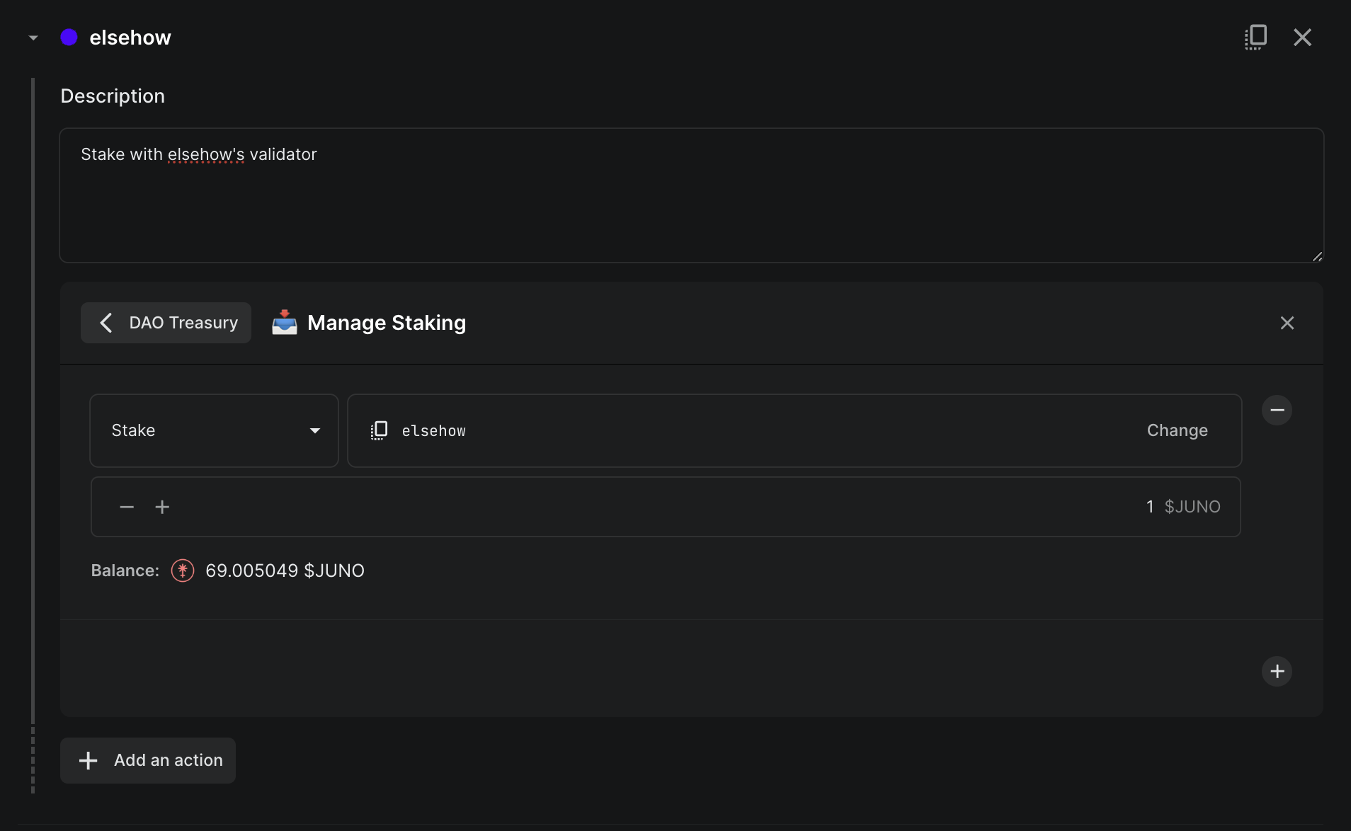Close the Manage Staking action

click(1287, 323)
